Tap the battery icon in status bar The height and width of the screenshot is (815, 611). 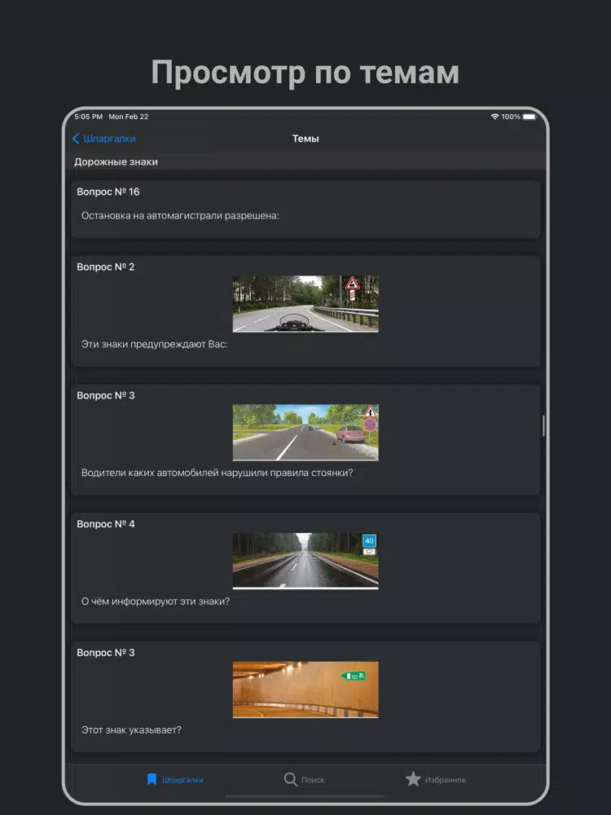(530, 117)
